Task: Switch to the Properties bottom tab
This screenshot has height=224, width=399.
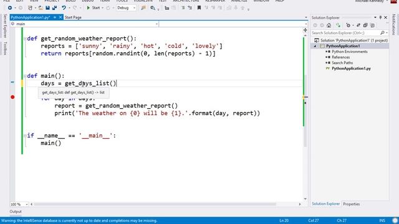Action: (x=351, y=204)
